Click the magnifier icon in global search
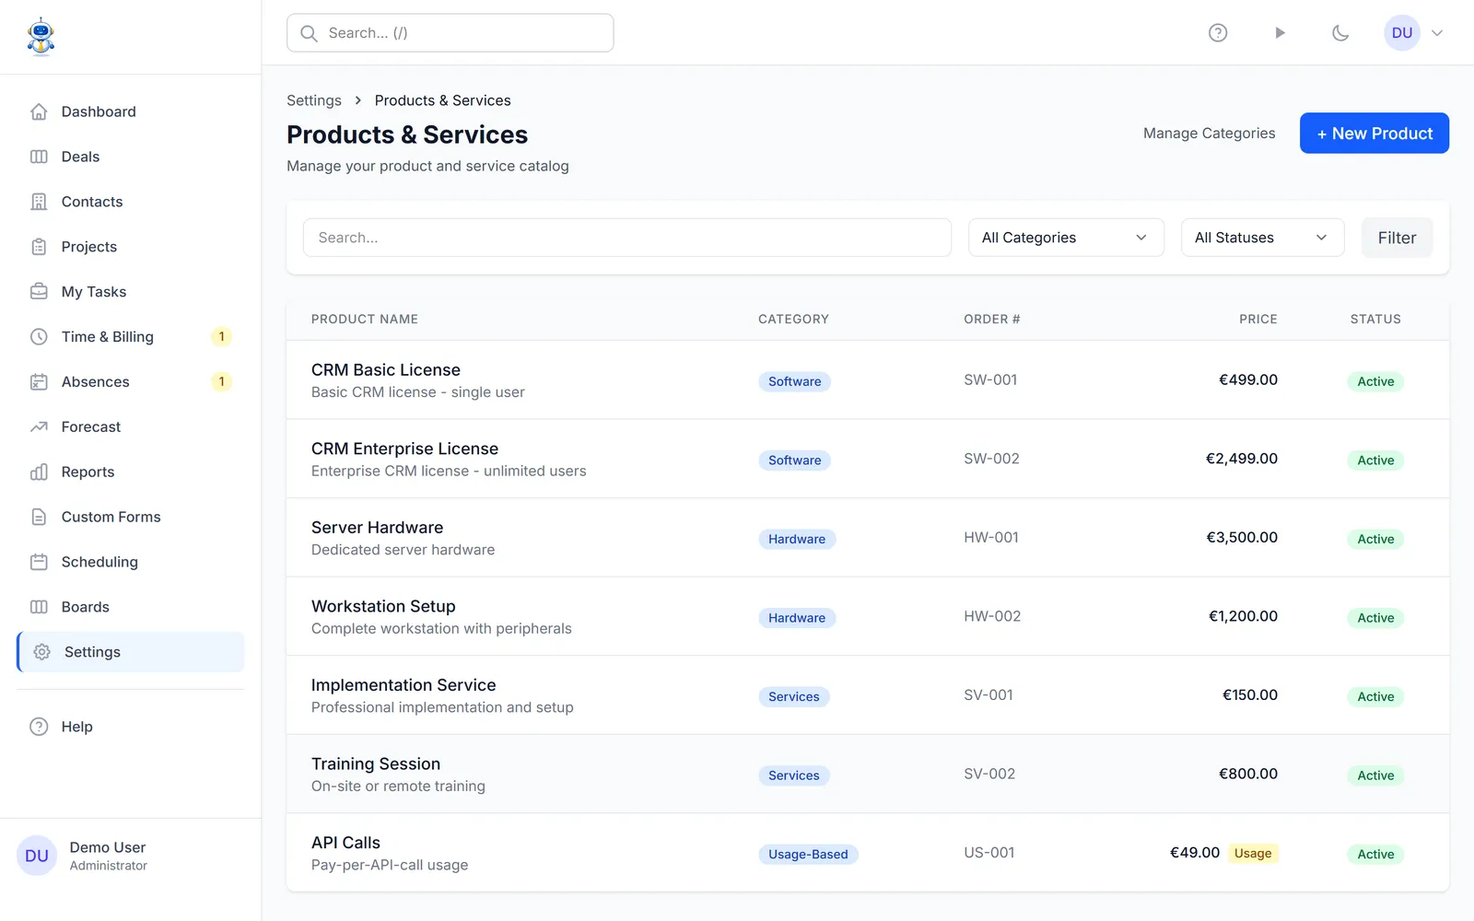This screenshot has height=921, width=1474. click(x=310, y=33)
